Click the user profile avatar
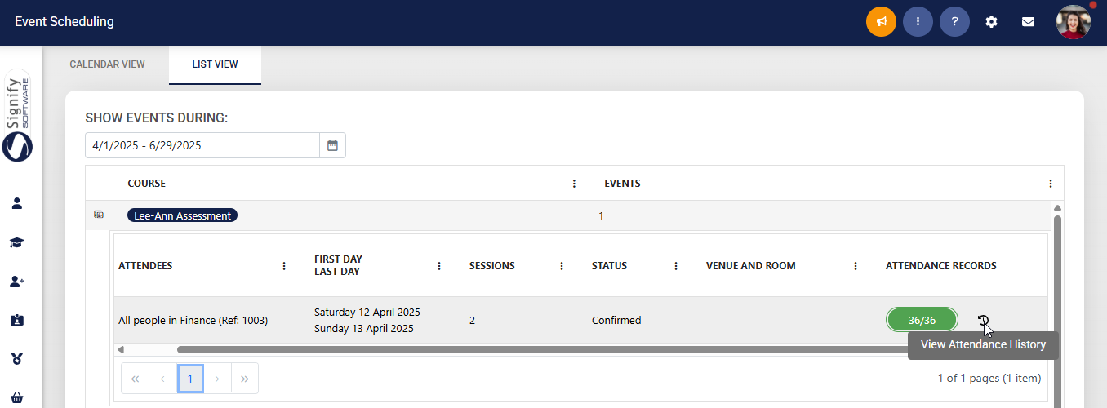1107x408 pixels. 1074,22
